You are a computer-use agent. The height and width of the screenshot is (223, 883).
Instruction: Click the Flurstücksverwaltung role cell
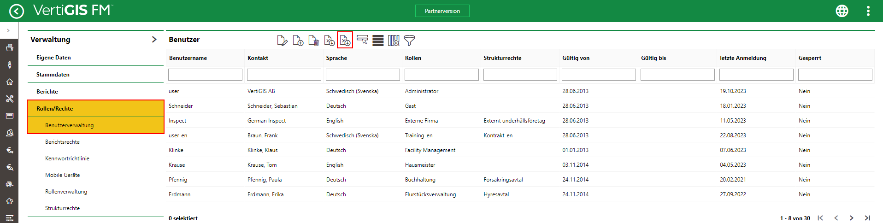(430, 194)
